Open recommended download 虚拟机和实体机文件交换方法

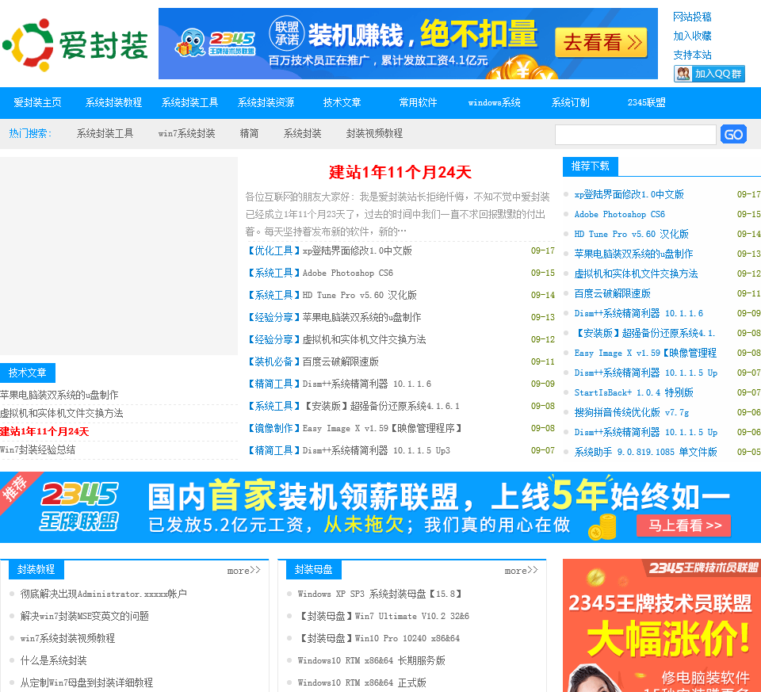coord(636,273)
